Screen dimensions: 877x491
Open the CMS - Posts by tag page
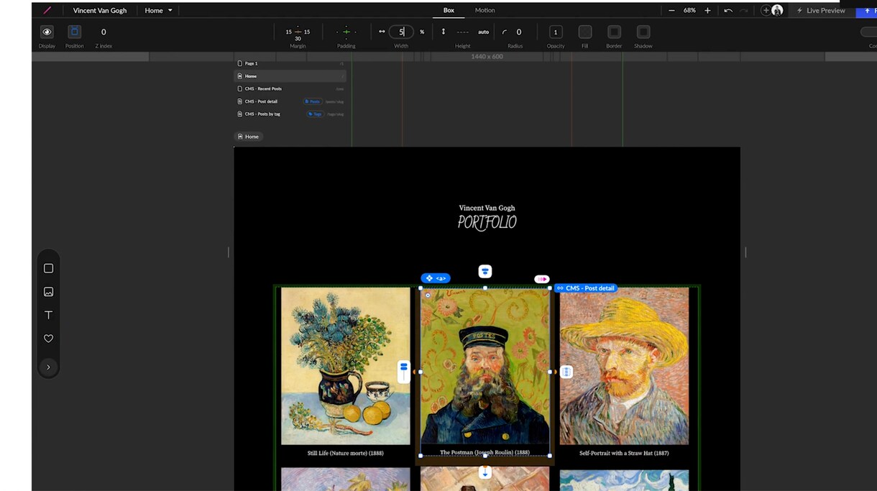291,114
